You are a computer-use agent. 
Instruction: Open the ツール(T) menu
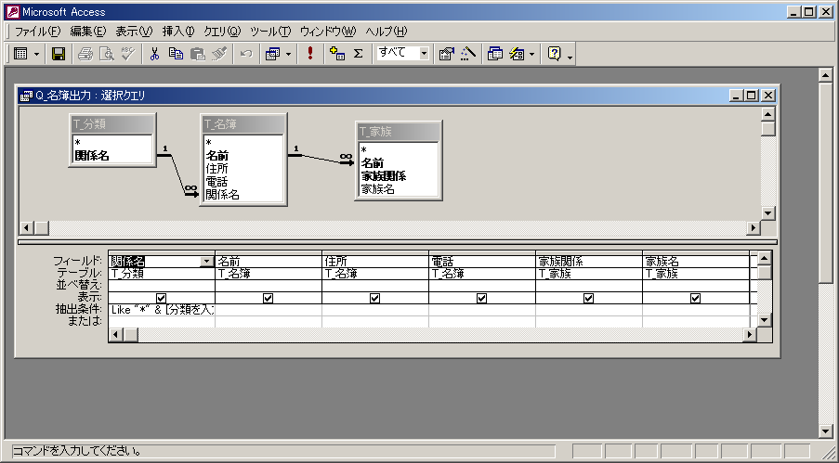270,31
